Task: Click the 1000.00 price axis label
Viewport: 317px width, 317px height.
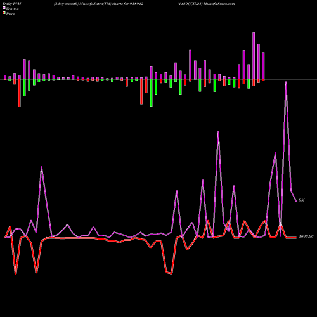Action: (306, 236)
